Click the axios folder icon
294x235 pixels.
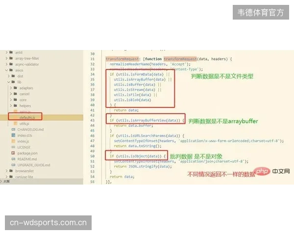coord(11,70)
